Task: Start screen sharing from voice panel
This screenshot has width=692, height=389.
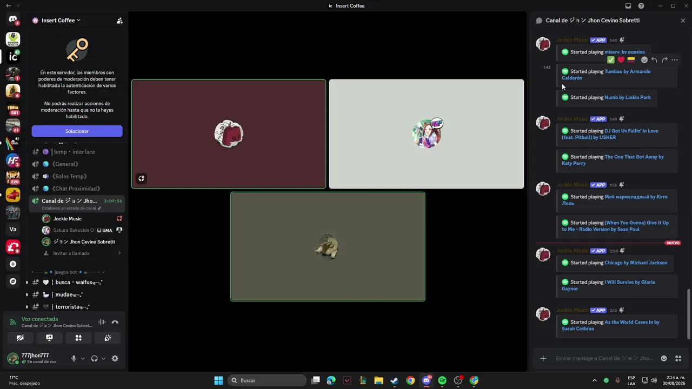Action: tap(49, 338)
